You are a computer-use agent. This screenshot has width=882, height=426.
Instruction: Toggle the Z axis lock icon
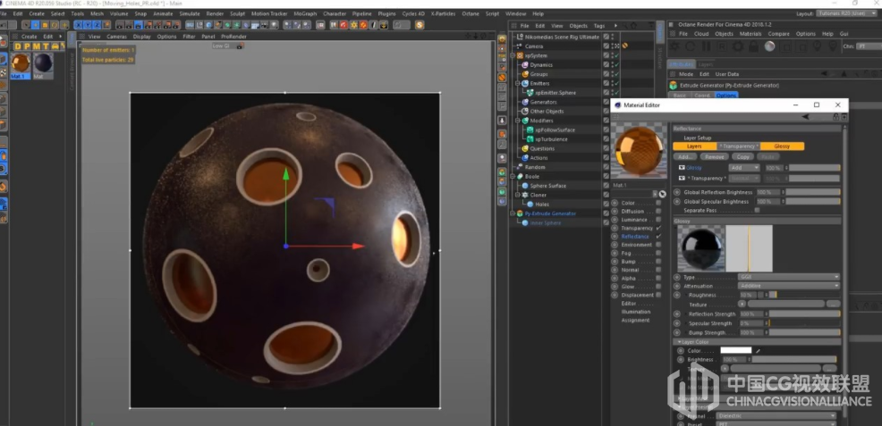(97, 25)
